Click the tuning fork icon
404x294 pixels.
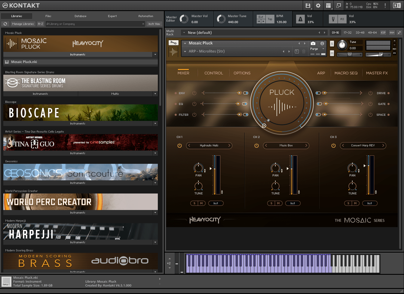(333, 19)
